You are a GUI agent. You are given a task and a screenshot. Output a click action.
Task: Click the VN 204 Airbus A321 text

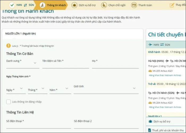pyautogui.click(x=163, y=103)
